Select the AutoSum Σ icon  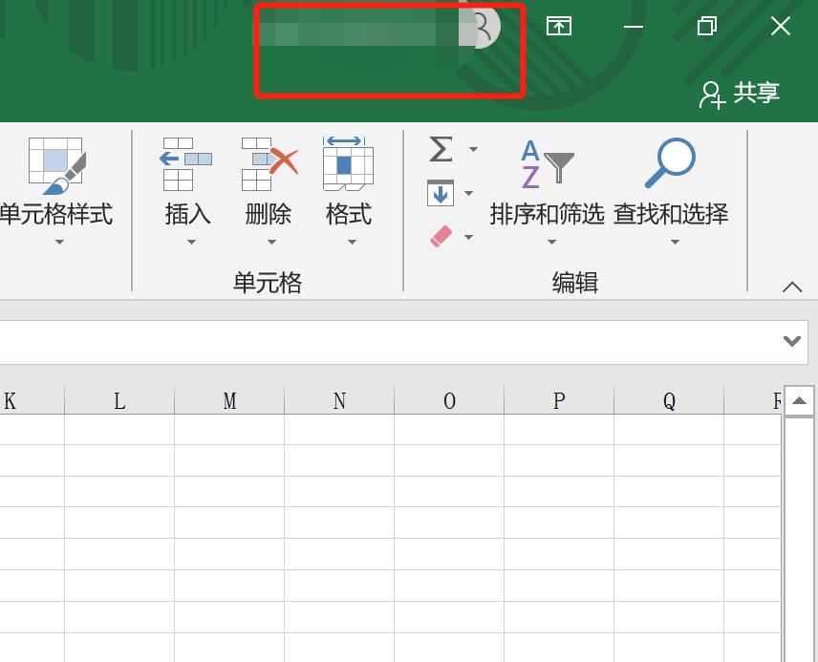click(439, 149)
